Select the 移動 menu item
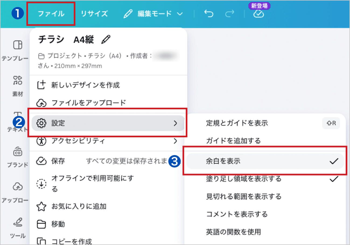Viewport: 350px width, 245px height. point(108,224)
